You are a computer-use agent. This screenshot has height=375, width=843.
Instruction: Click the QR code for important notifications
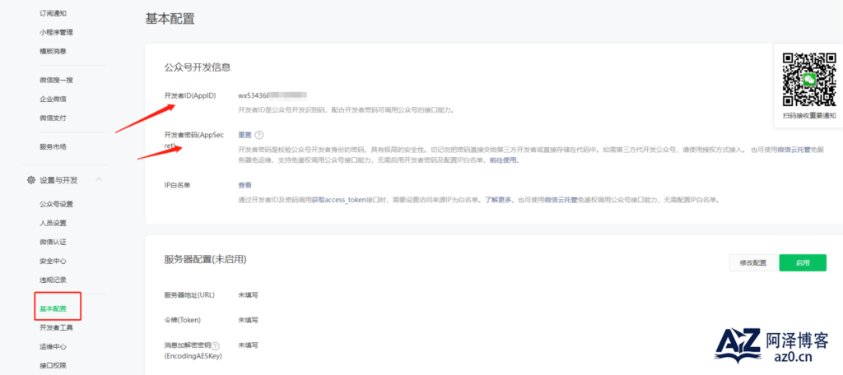pos(809,80)
